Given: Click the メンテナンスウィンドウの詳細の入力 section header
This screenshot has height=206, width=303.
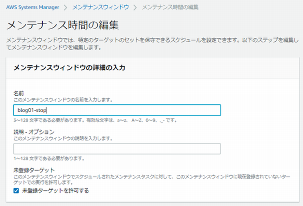Looking at the screenshot, I should click(69, 68).
